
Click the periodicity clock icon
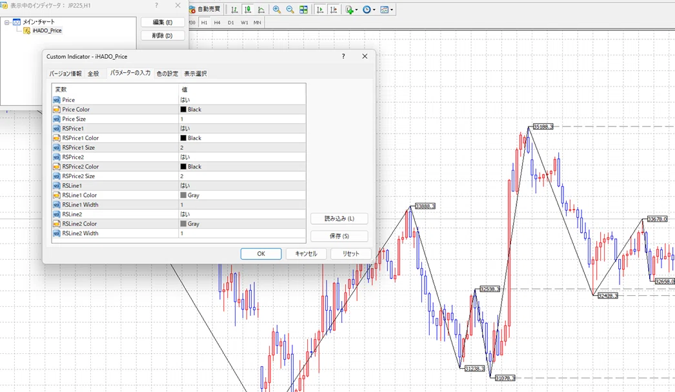[367, 10]
